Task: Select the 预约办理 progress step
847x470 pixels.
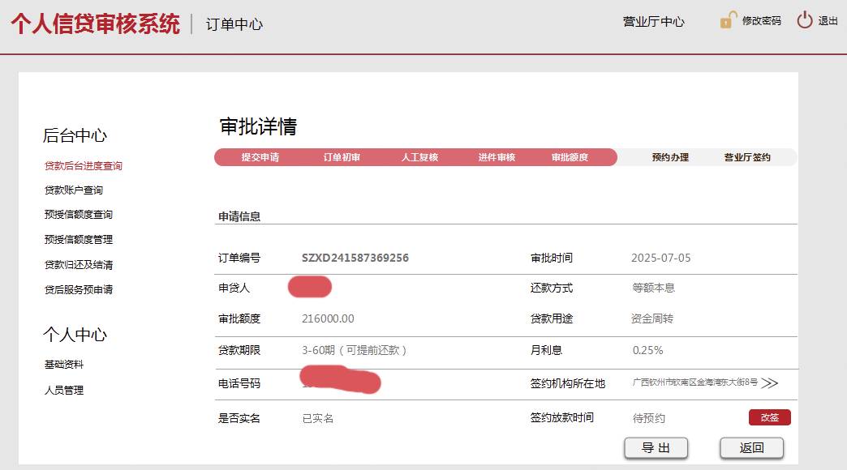Action: (670, 157)
